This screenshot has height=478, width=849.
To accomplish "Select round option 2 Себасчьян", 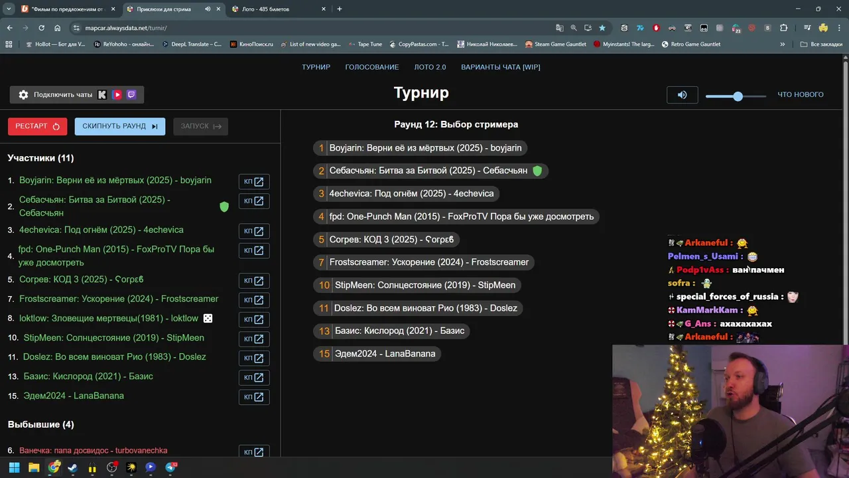I will 430,171.
